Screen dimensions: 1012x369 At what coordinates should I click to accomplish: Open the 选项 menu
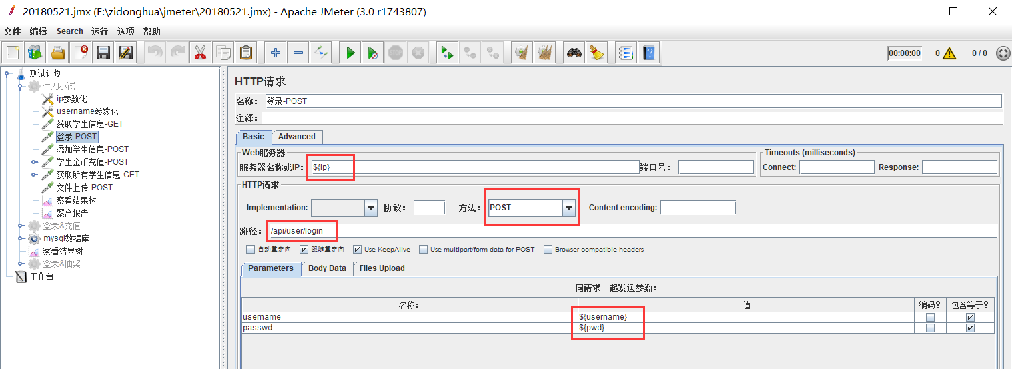[125, 31]
